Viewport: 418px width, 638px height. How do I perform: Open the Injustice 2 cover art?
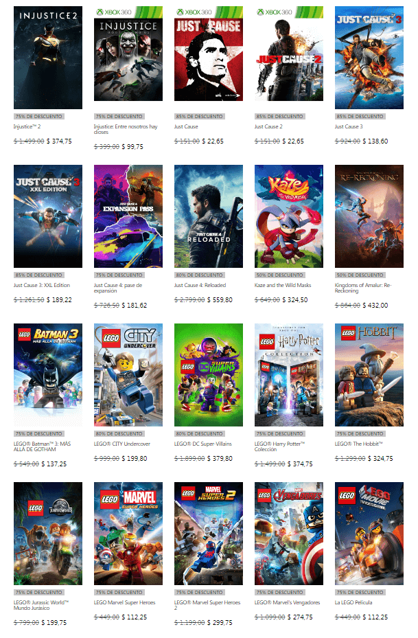tap(48, 58)
